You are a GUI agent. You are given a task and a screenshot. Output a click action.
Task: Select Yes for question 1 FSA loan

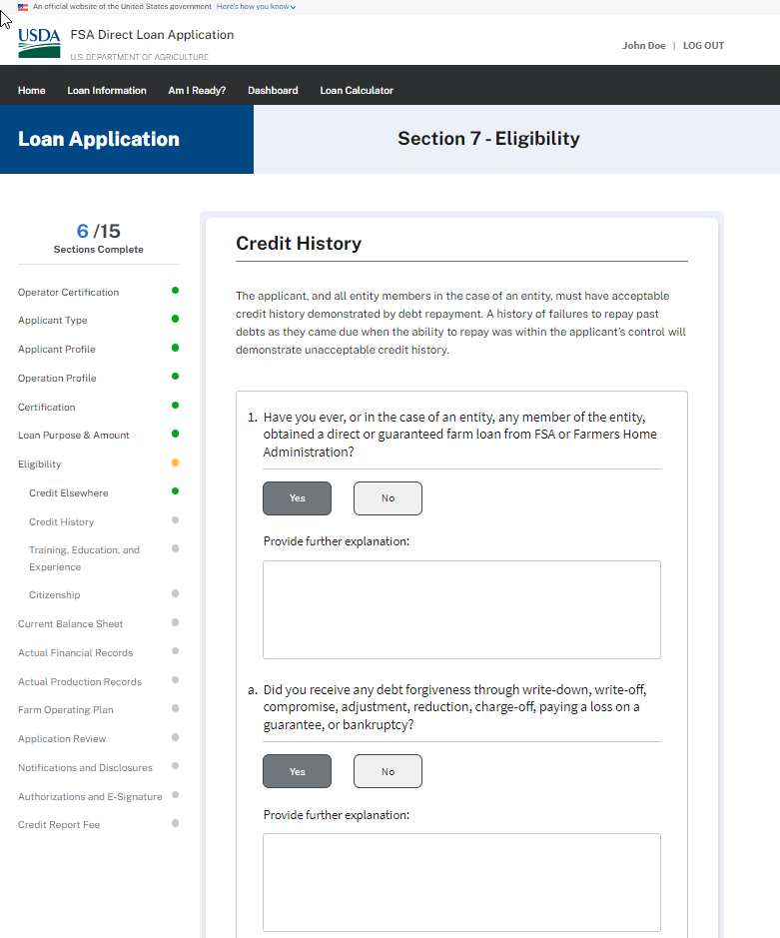pyautogui.click(x=297, y=498)
